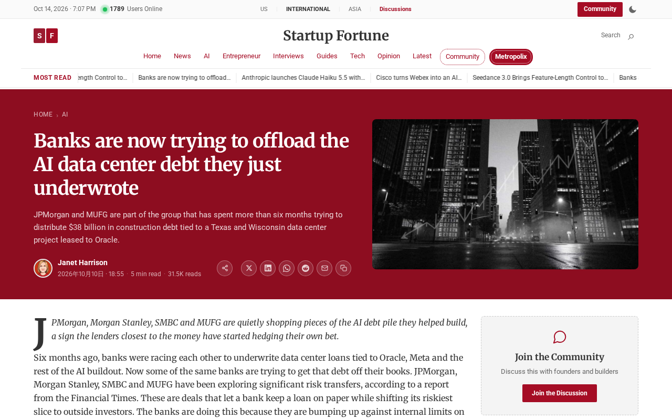Open the Cisco Webex most-read headline
Image resolution: width=672 pixels, height=420 pixels.
[x=419, y=78]
